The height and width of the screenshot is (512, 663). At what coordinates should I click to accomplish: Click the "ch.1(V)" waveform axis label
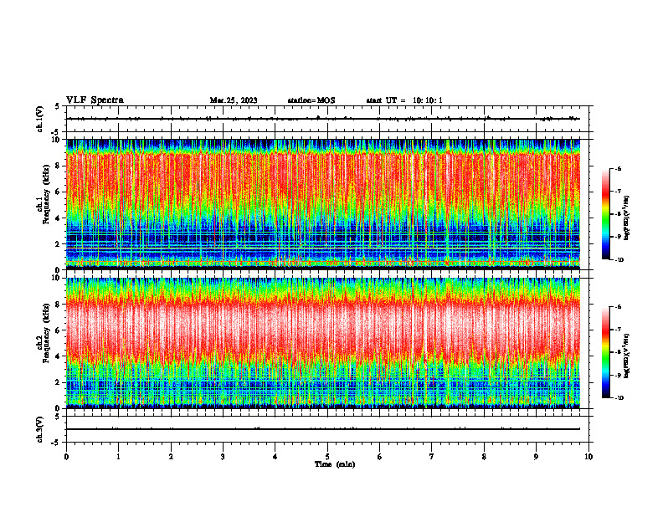40,119
